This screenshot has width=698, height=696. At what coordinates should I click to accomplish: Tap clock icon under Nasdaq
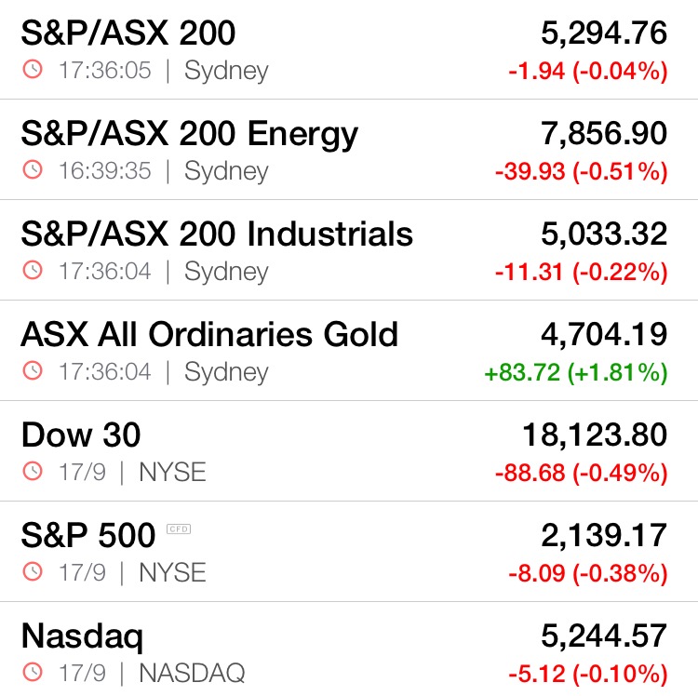(33, 672)
